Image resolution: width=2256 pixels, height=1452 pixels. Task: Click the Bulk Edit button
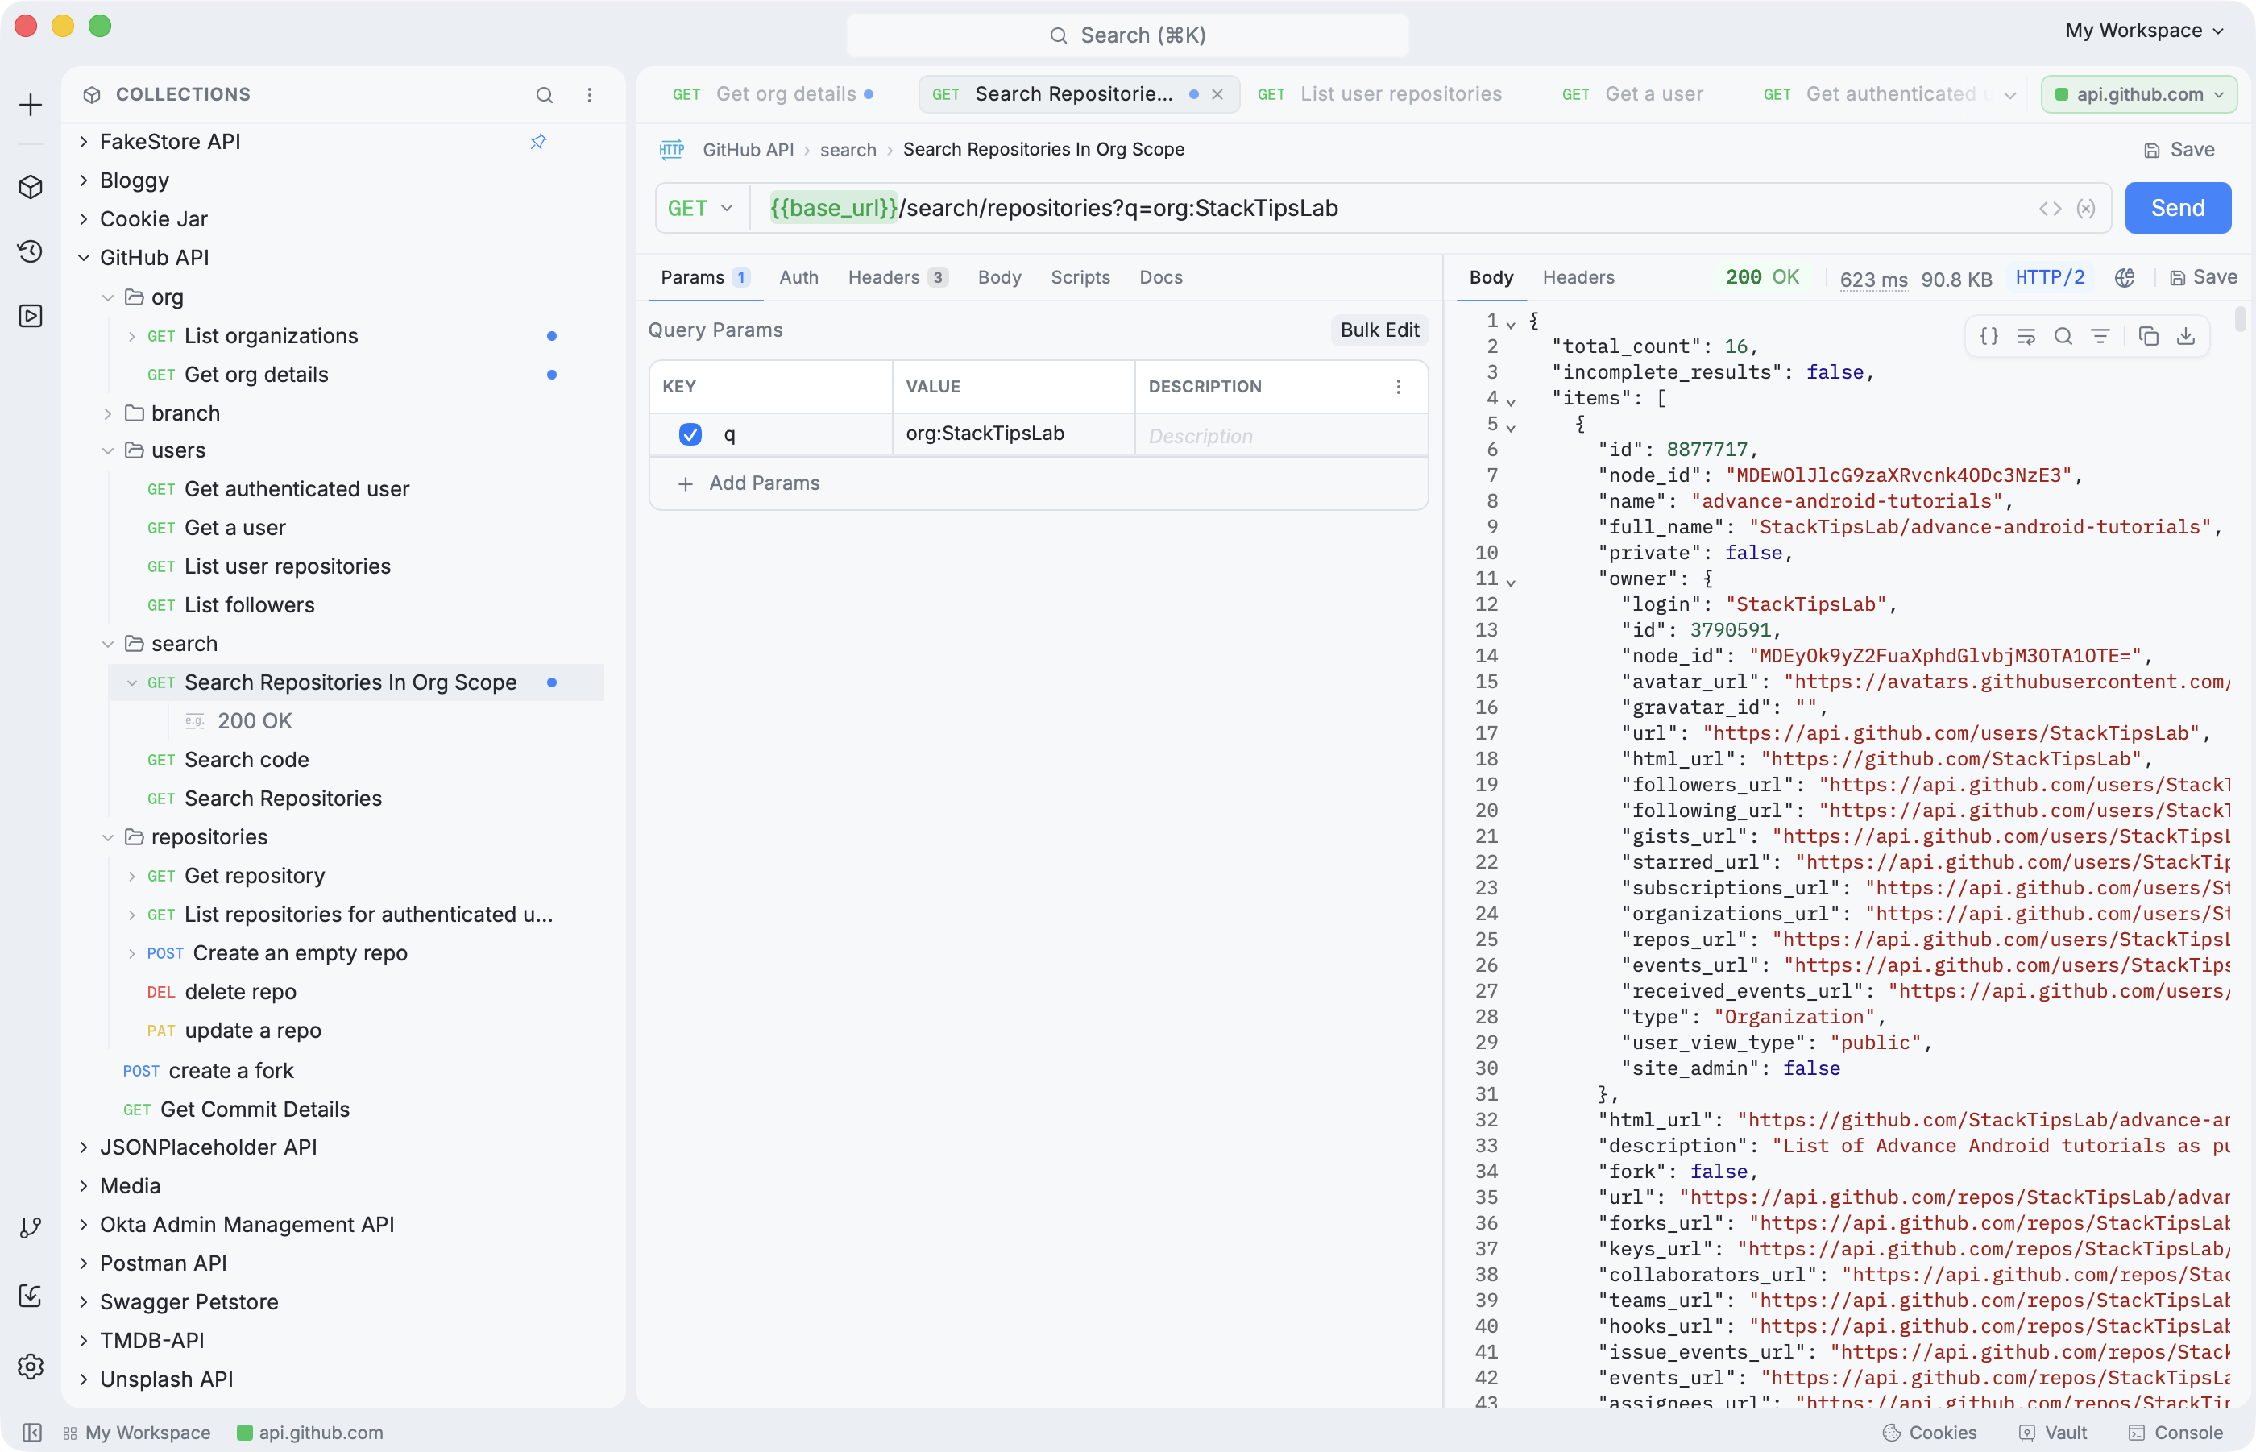pyautogui.click(x=1379, y=330)
